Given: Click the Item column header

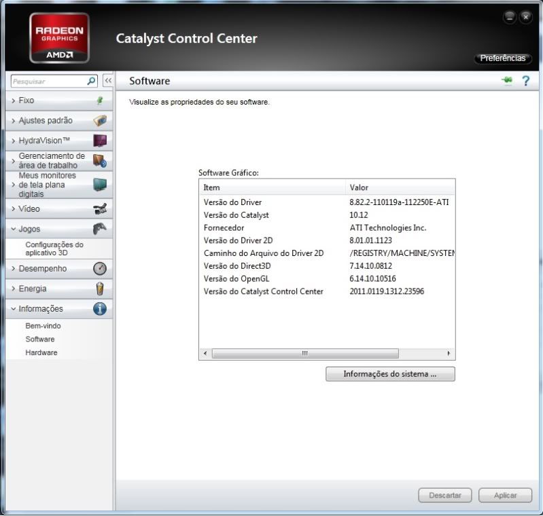Looking at the screenshot, I should click(x=273, y=187).
